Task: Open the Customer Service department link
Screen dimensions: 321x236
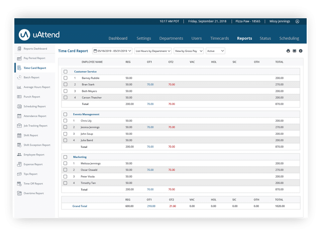Action: [85, 72]
